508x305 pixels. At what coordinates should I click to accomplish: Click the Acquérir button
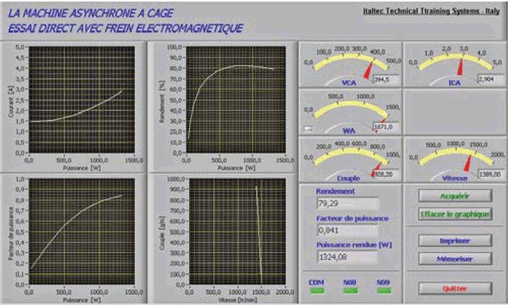[x=455, y=196]
